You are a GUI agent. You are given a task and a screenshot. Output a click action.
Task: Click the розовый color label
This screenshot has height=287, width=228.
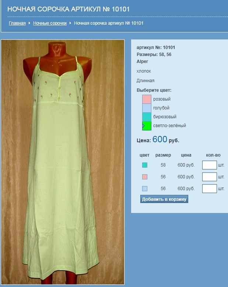[162, 99]
